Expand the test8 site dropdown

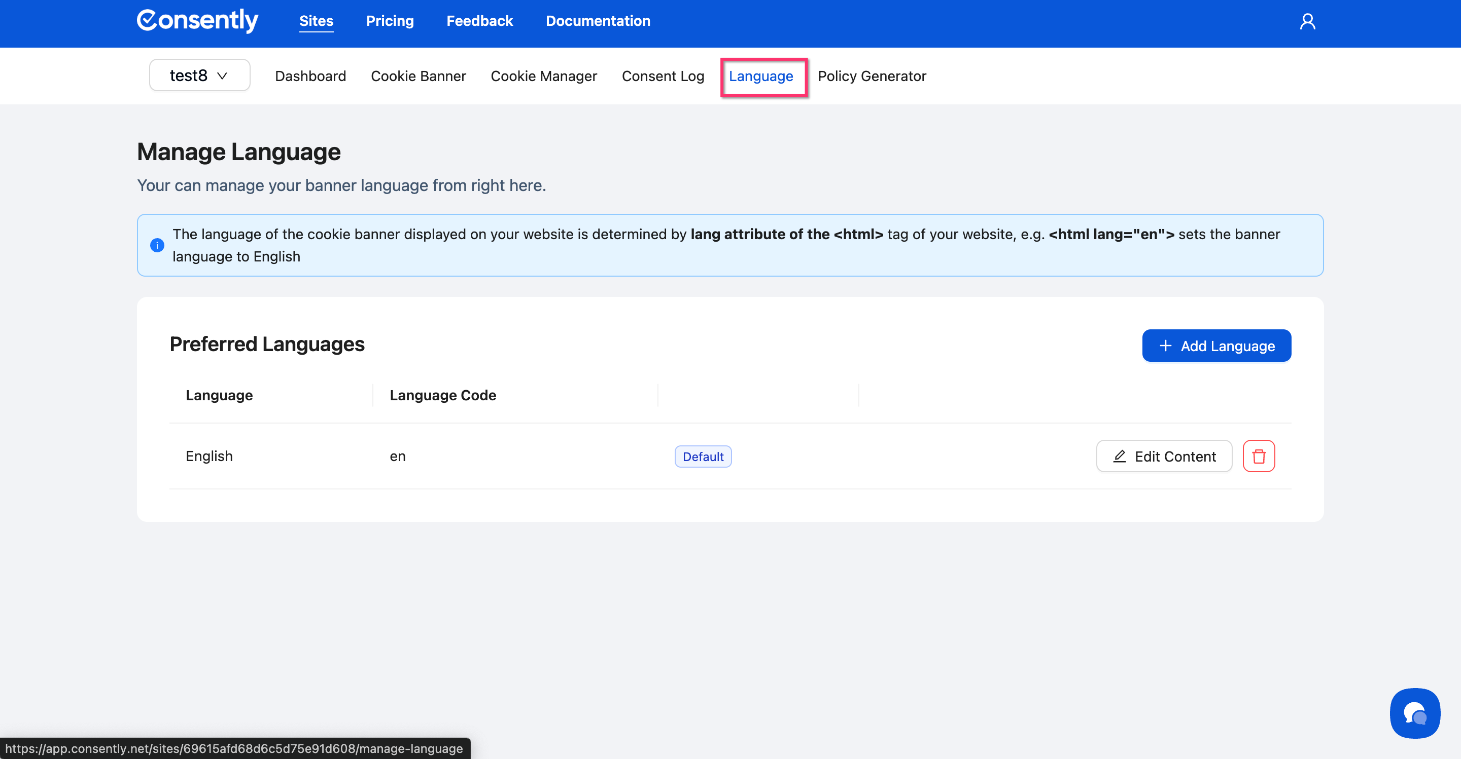click(189, 75)
